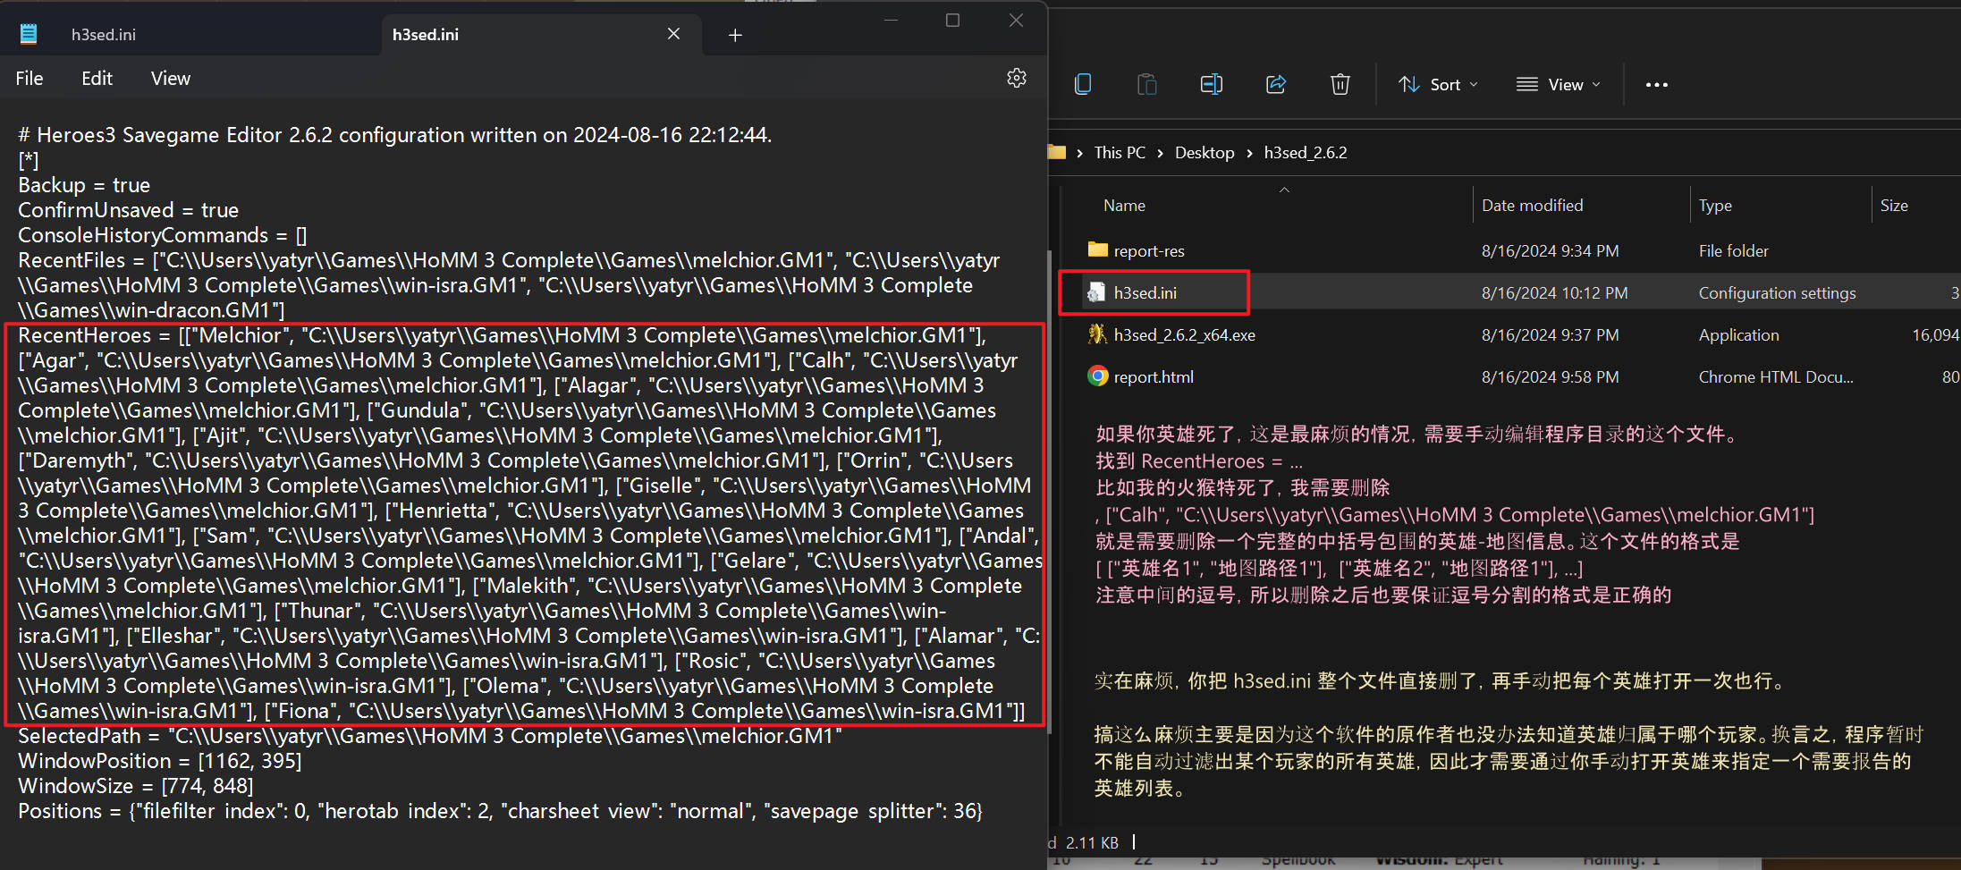Click the Rename icon in Explorer toolbar
Image resolution: width=1961 pixels, height=870 pixels.
(x=1212, y=84)
